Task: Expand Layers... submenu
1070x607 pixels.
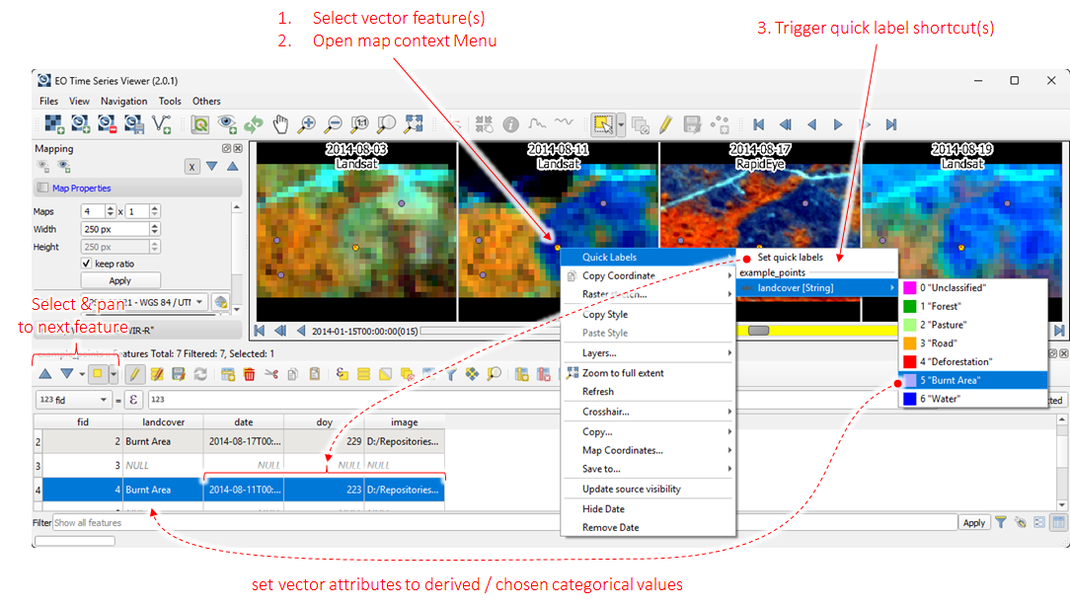Action: (649, 353)
